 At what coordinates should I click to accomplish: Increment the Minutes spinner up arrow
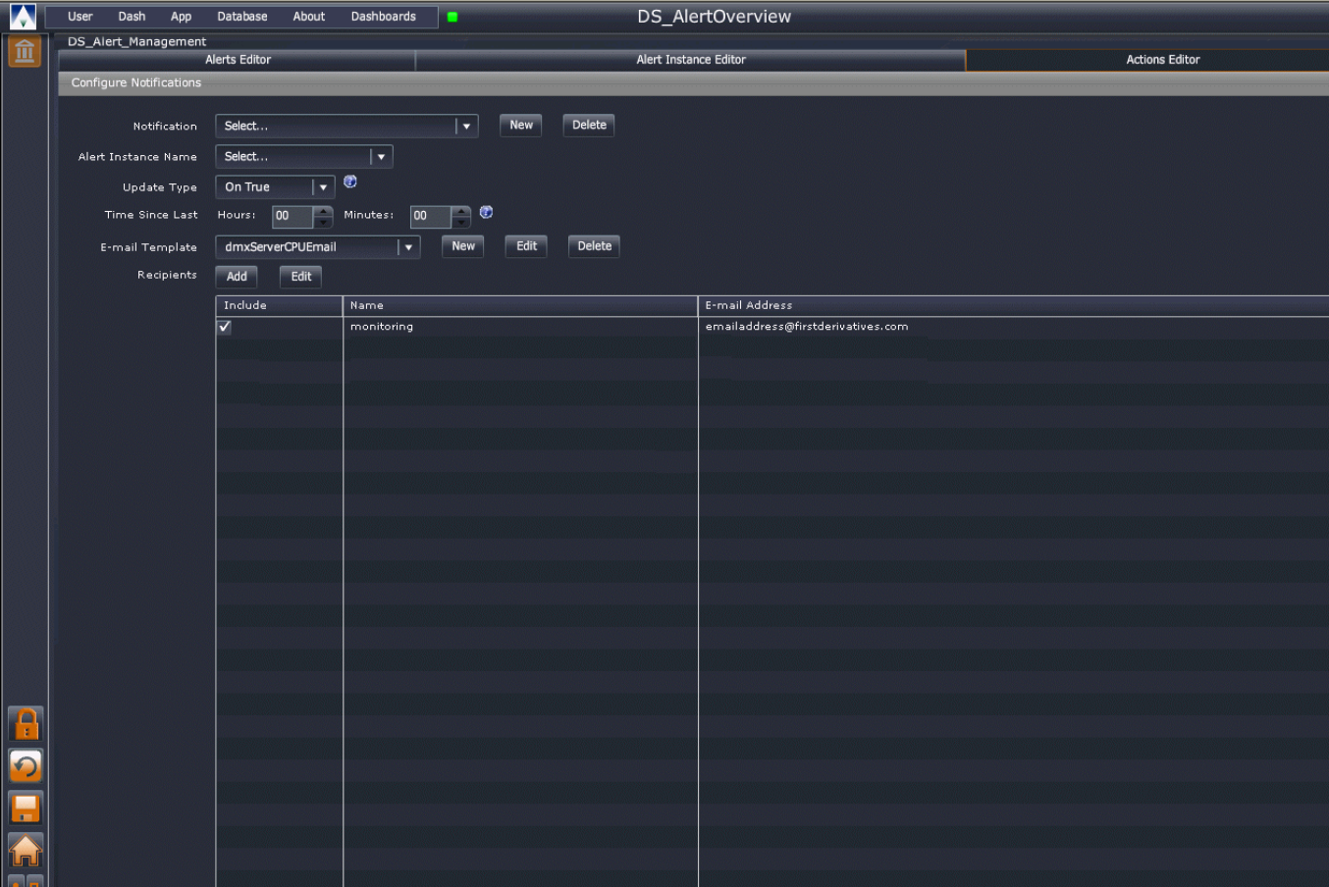coord(461,210)
